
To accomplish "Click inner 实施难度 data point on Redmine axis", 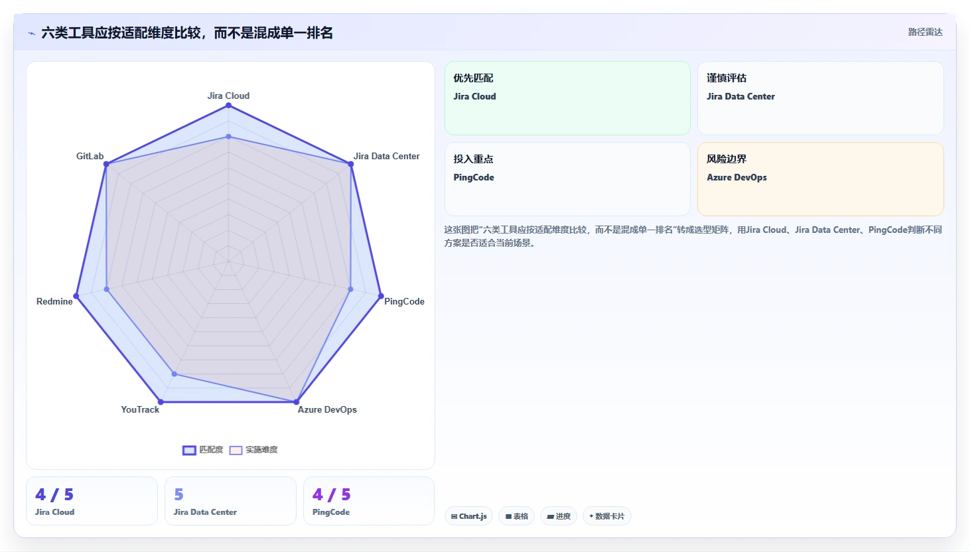I will (x=106, y=289).
